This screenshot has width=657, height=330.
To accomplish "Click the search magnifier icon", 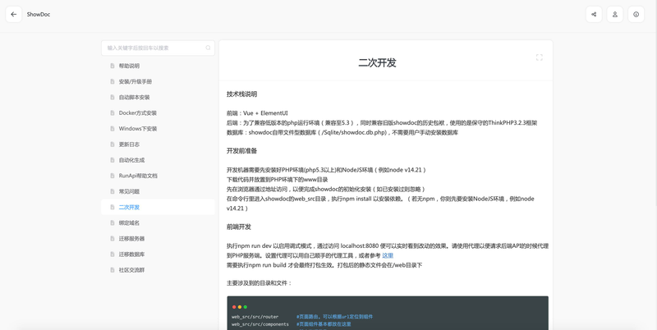I will tap(208, 48).
